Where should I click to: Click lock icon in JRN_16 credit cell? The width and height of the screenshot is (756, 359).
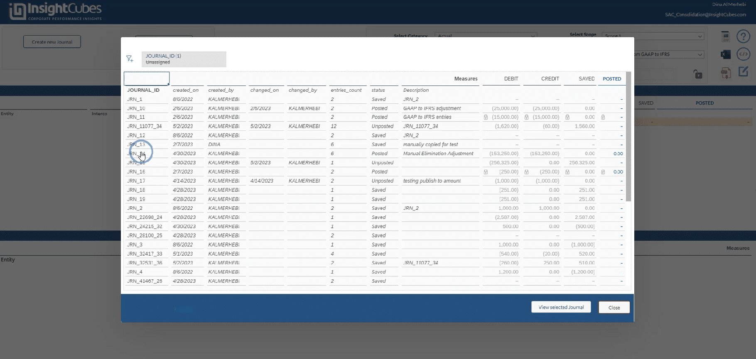(x=526, y=172)
